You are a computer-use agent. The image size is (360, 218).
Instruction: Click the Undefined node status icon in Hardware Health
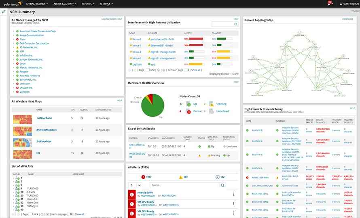[211, 111]
